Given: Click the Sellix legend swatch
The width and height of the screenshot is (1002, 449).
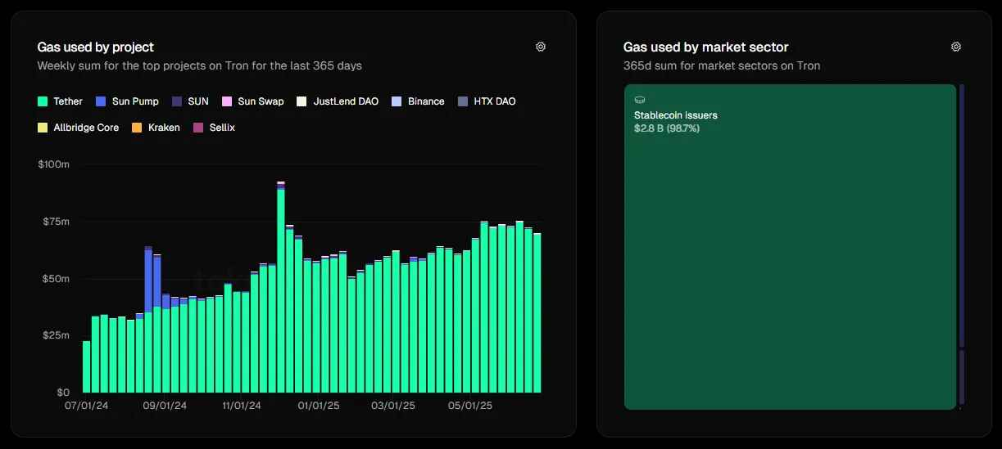Looking at the screenshot, I should click(x=197, y=128).
